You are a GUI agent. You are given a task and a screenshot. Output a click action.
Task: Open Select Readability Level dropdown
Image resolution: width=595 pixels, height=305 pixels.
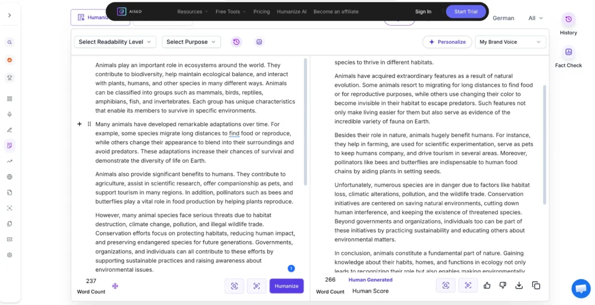pos(115,42)
